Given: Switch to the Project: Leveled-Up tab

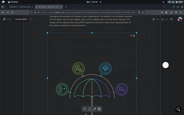Looking at the screenshot, I should click(20, 7).
